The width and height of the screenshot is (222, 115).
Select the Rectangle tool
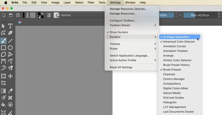pos(3,48)
